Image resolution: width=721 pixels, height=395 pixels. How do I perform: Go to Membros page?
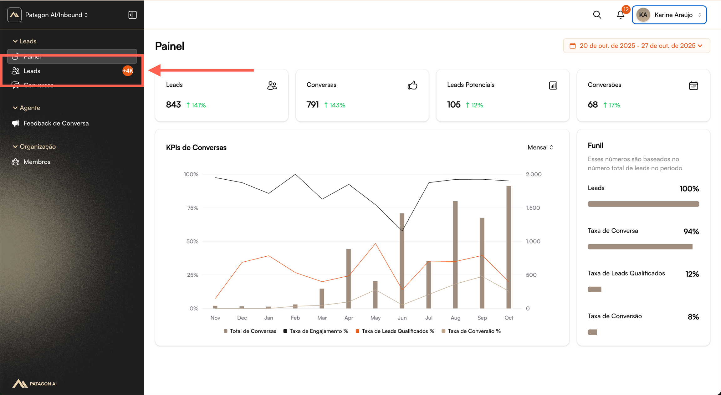[37, 162]
